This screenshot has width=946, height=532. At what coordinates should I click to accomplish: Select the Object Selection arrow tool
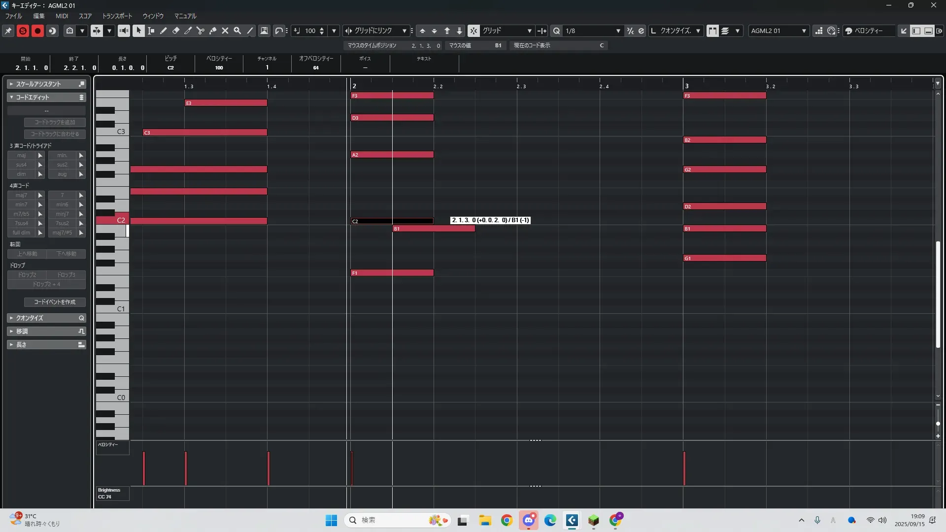point(138,31)
